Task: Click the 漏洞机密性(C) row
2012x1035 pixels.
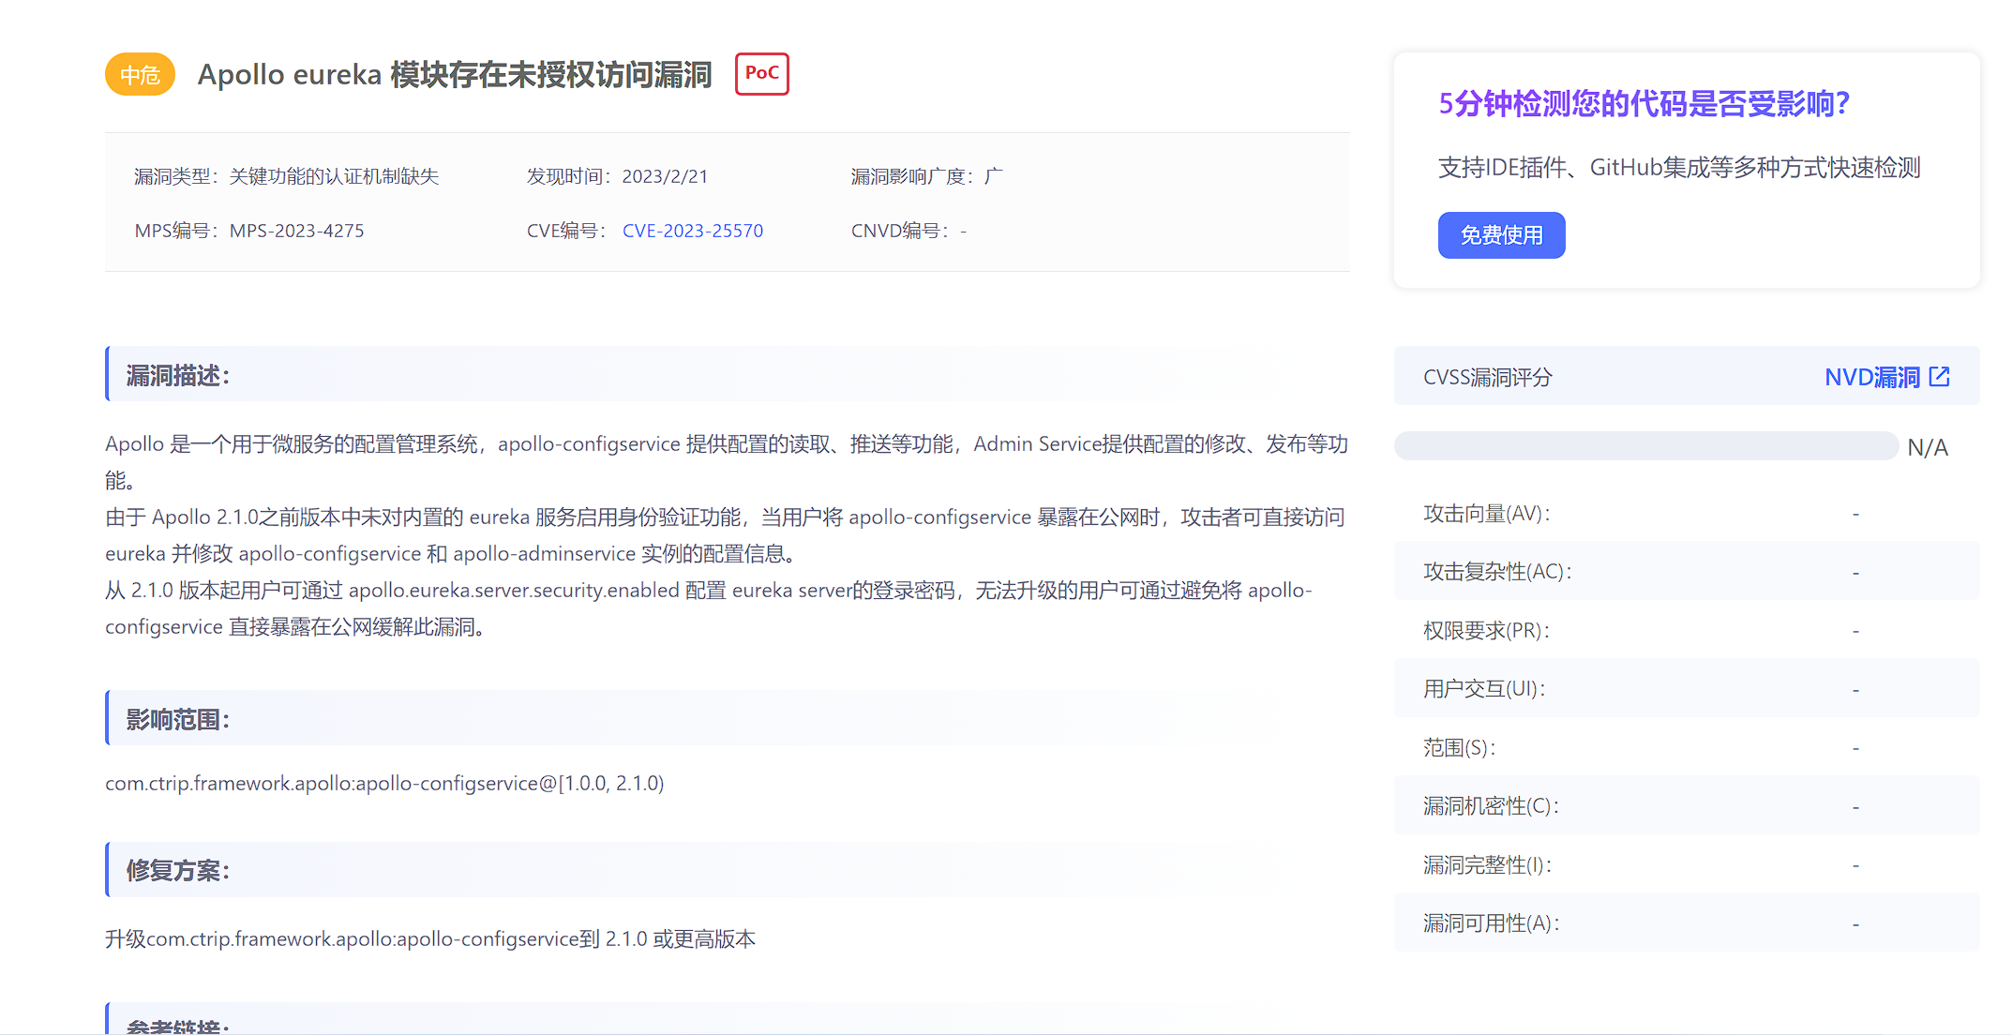Action: tap(1687, 806)
